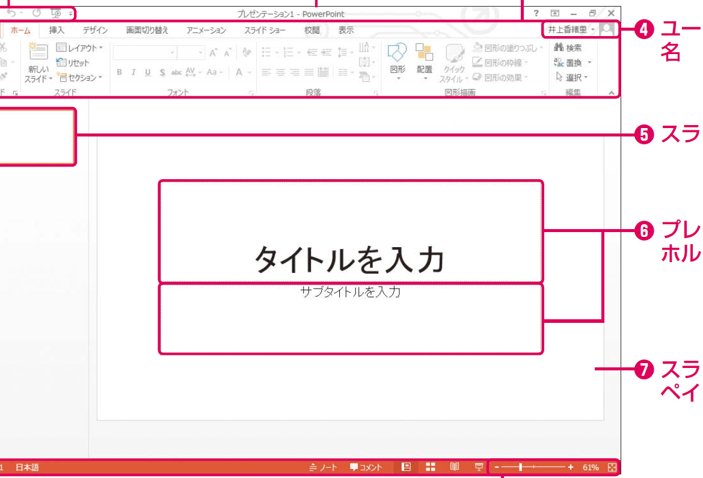Toggle underline formatting (U)
This screenshot has height=478, width=703.
(147, 72)
